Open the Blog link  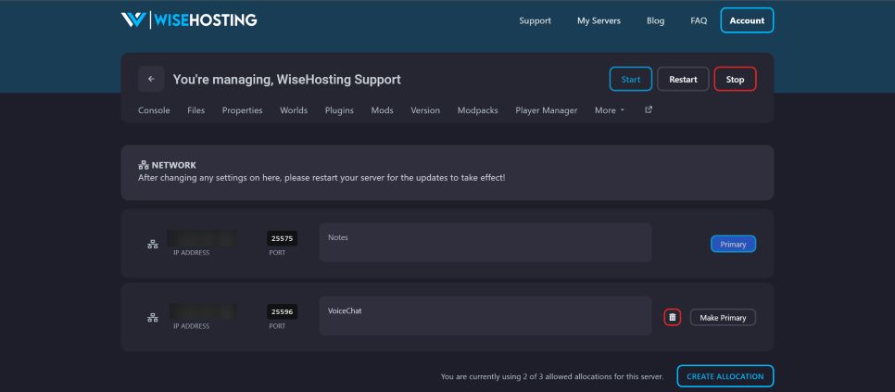pyautogui.click(x=655, y=20)
